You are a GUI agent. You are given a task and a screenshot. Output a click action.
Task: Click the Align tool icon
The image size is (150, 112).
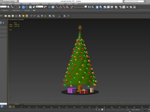click(x=93, y=7)
